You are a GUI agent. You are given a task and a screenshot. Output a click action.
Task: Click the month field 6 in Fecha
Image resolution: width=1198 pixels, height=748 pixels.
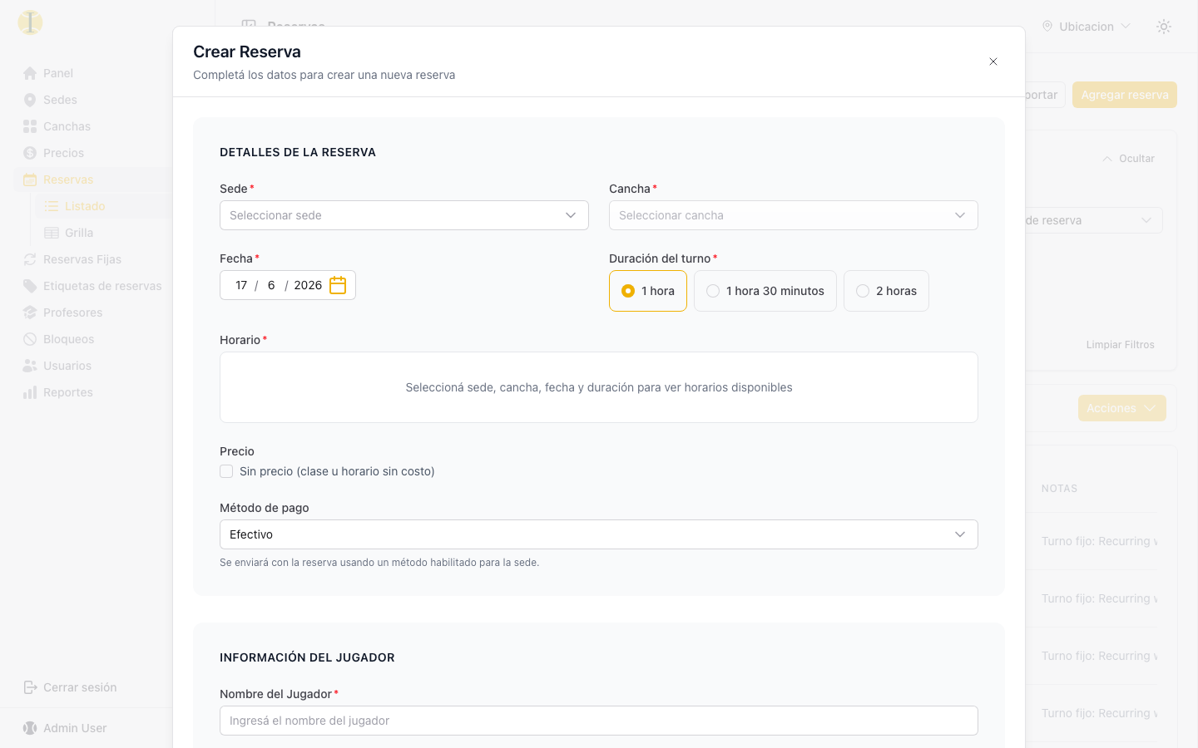point(271,285)
